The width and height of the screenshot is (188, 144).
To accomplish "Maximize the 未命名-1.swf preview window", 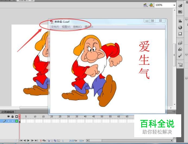I will [152, 21].
